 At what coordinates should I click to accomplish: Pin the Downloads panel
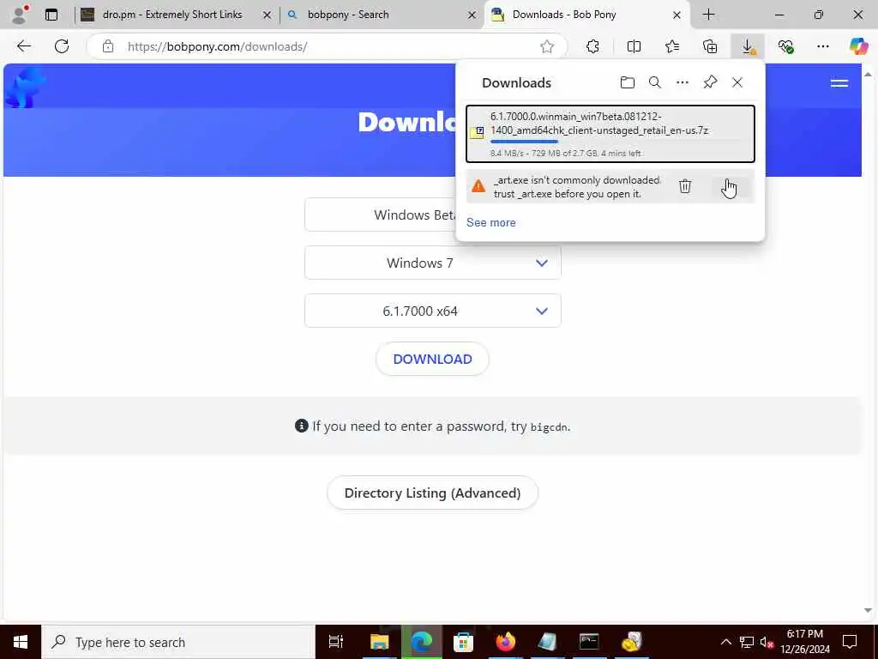click(710, 83)
